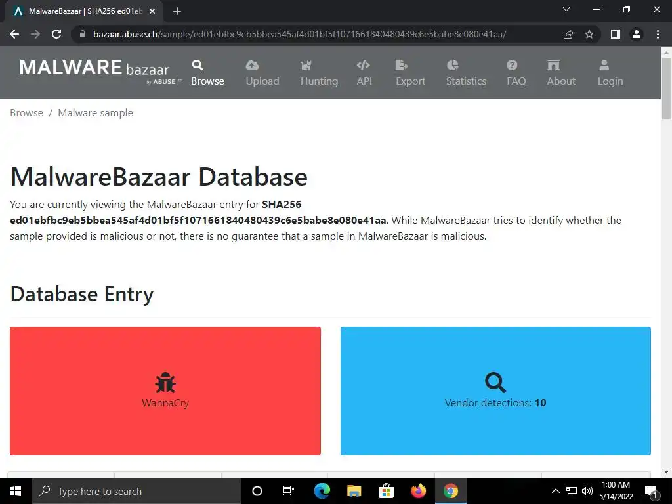Click the forward navigation arrow

click(35, 34)
